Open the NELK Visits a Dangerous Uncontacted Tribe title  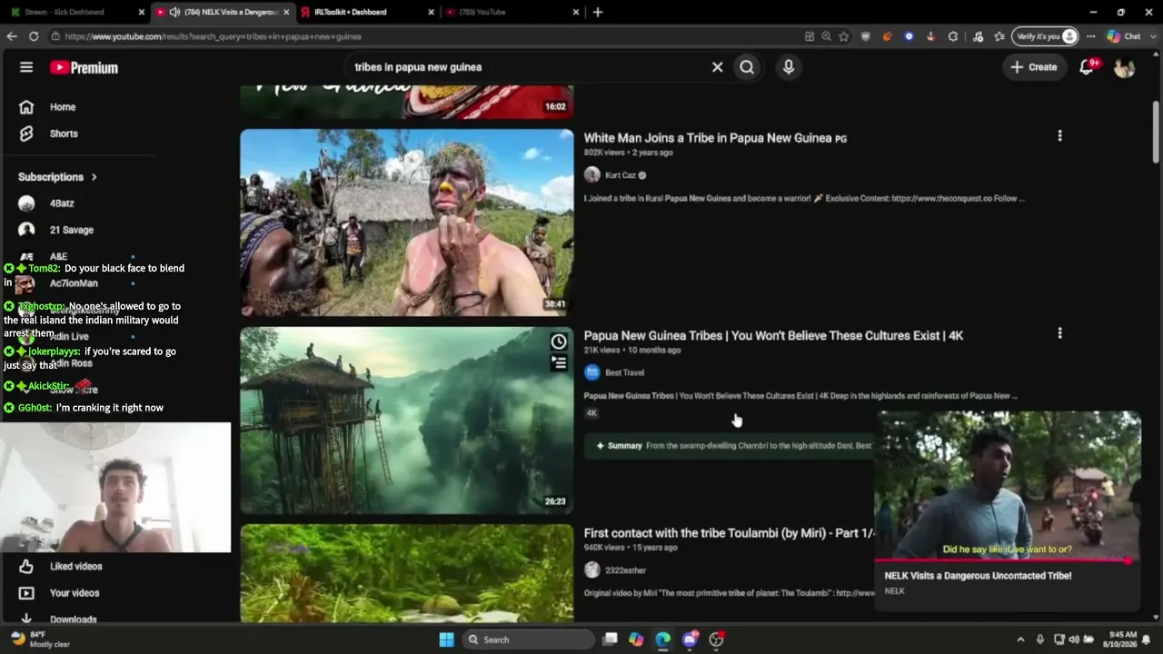(978, 576)
